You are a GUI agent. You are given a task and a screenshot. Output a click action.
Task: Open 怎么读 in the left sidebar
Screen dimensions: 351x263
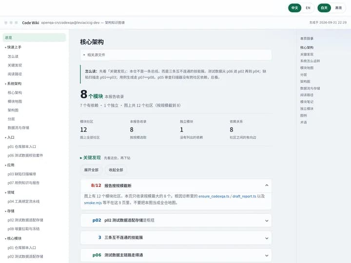tap(13, 56)
